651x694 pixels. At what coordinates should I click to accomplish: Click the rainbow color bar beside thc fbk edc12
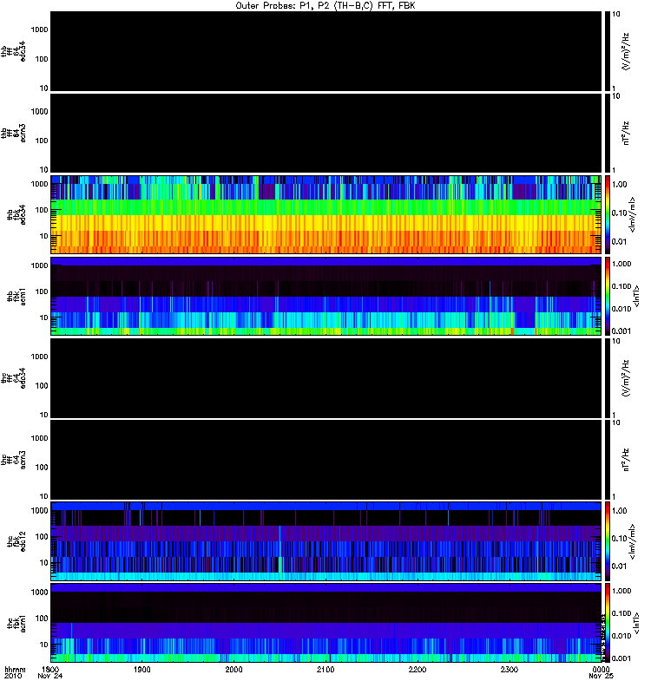click(x=607, y=541)
